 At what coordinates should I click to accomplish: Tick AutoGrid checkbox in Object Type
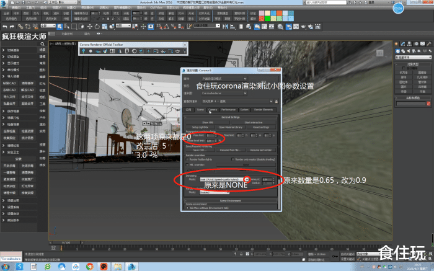(x=404, y=68)
